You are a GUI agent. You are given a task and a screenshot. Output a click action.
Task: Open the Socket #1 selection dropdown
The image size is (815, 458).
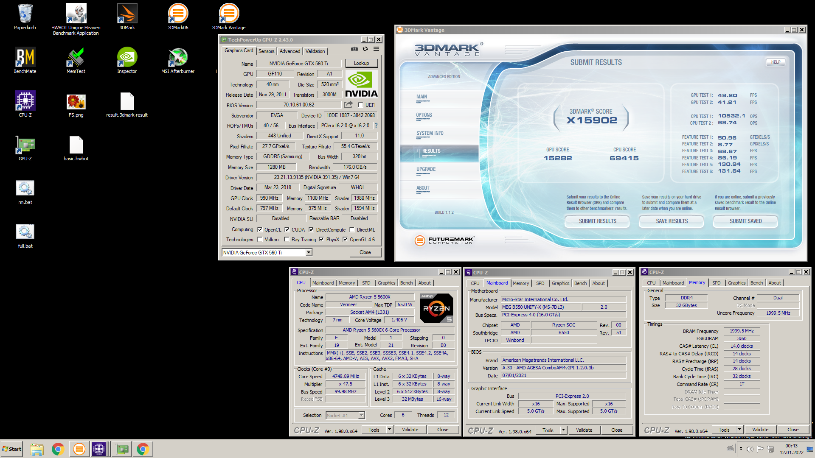[x=361, y=416]
